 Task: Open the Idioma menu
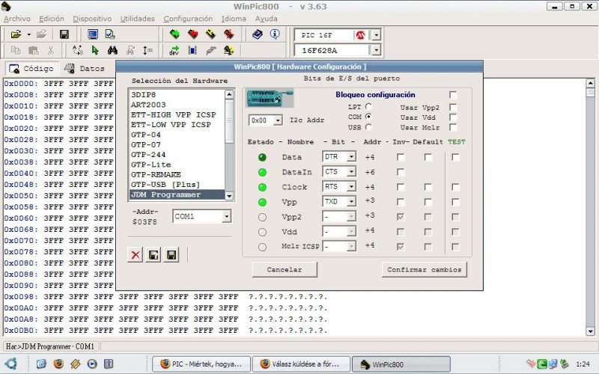[x=234, y=19]
